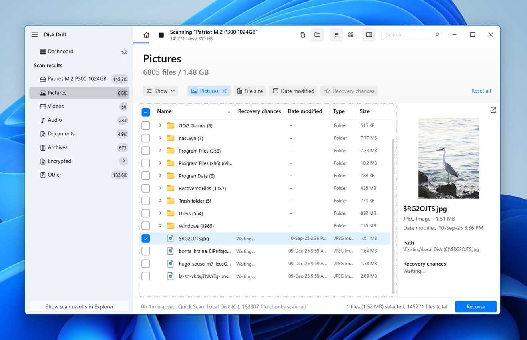Switch to folder view icon in toolbar
The image size is (527, 340).
tap(317, 35)
